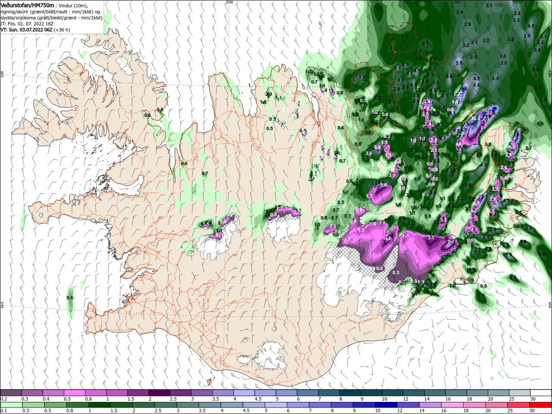The height and width of the screenshot is (414, 552).
Task: Pick the top-row dark teal swatch starting at 8
Action: pos(350,393)
